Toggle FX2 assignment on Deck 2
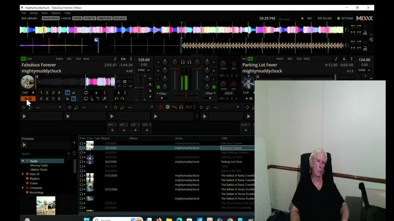Viewport: 394px width, 221px height. coord(250,59)
